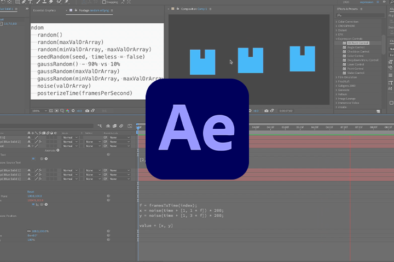
Task: Select the Dropdown Menu Control preset
Action: pos(363,60)
